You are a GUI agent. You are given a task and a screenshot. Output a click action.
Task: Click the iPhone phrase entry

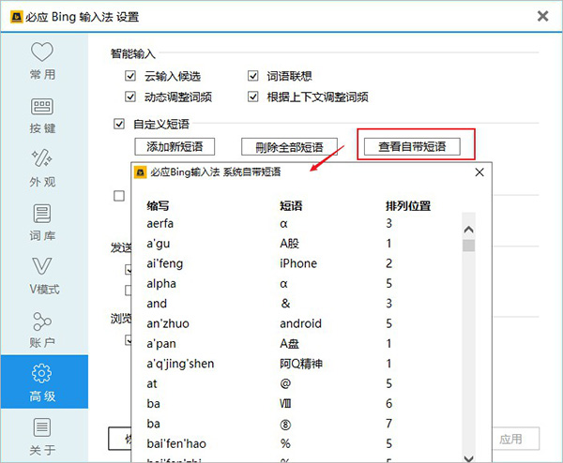point(298,263)
